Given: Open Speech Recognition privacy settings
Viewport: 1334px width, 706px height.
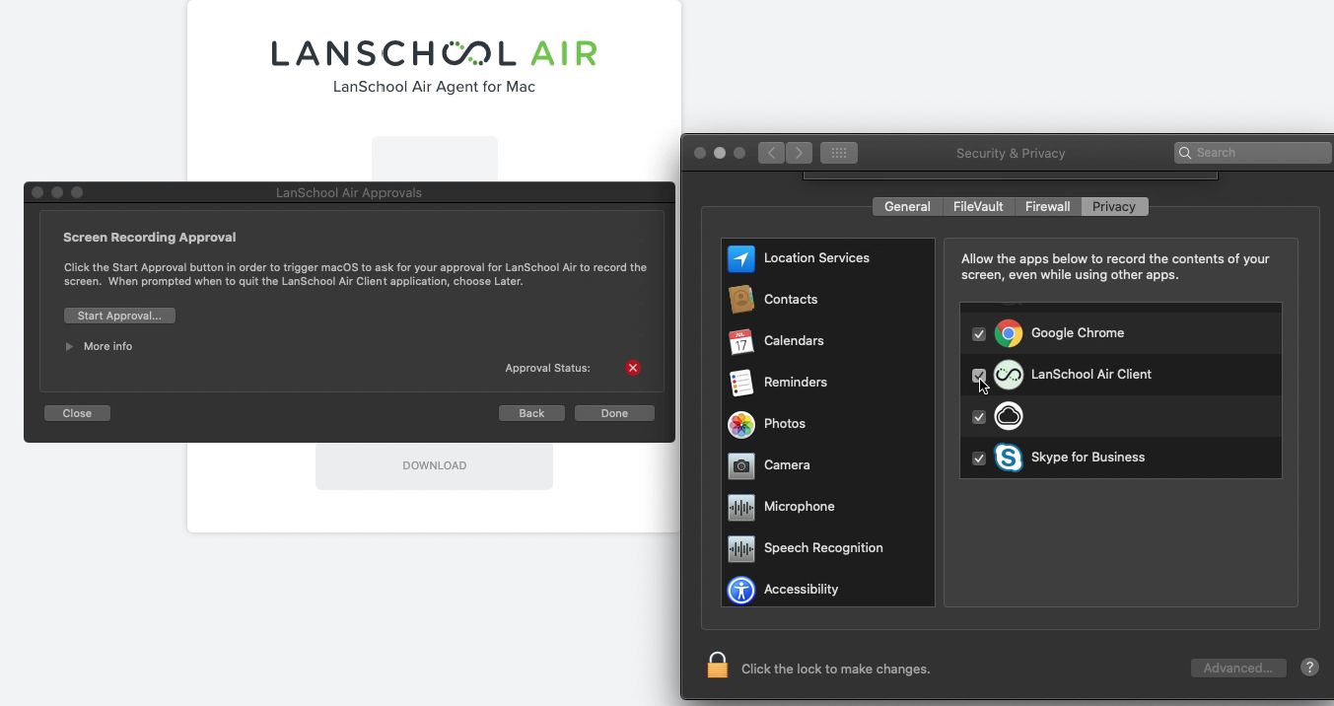Looking at the screenshot, I should (x=740, y=548).
